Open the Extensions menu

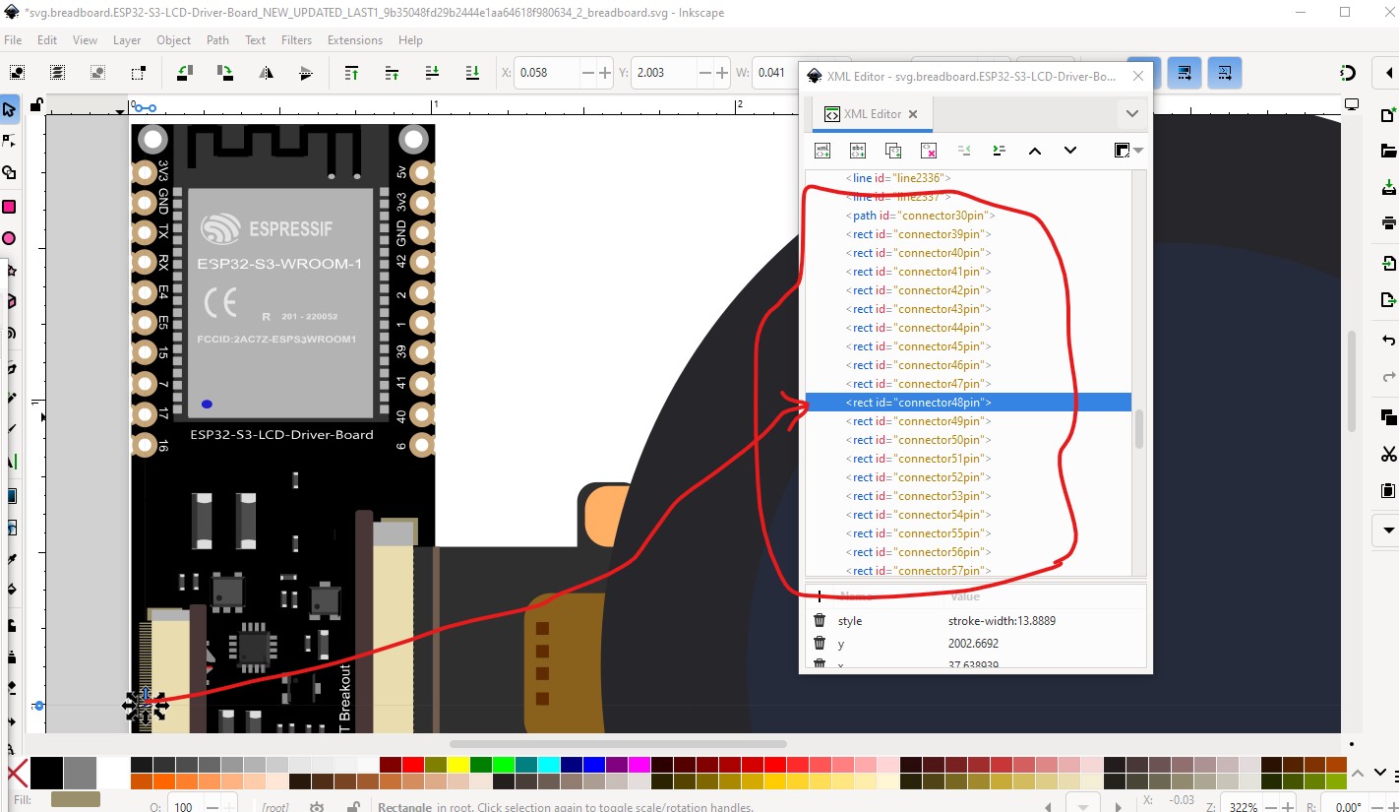[x=354, y=40]
